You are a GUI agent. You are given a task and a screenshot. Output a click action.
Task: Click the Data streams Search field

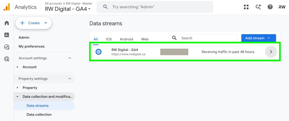point(203,38)
